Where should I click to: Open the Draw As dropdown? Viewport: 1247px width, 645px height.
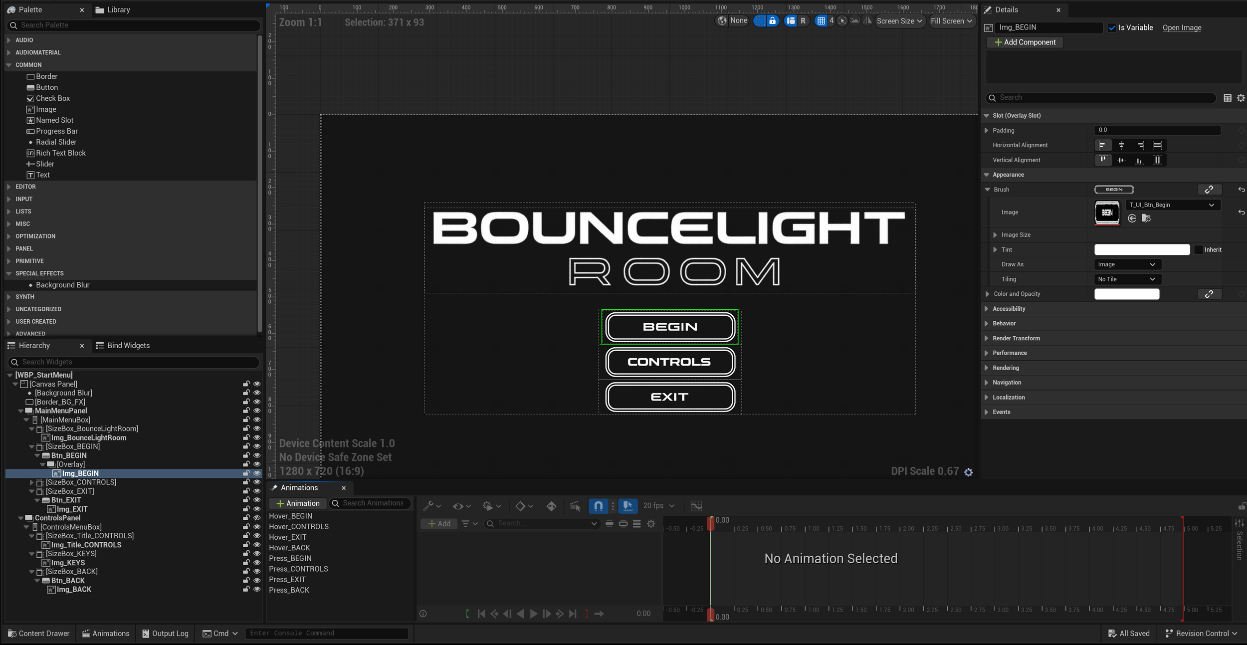coord(1127,264)
